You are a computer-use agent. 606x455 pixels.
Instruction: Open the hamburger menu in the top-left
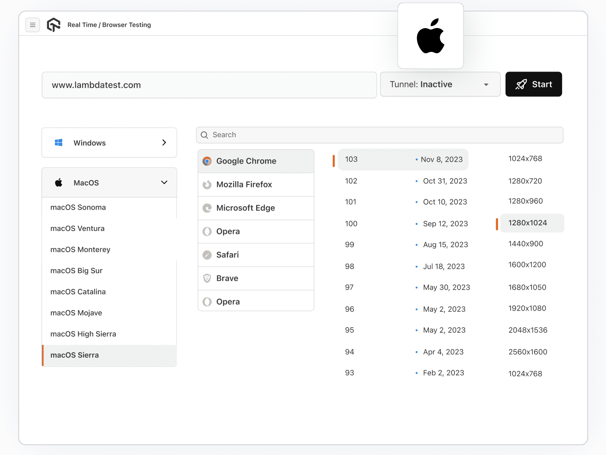tap(33, 25)
